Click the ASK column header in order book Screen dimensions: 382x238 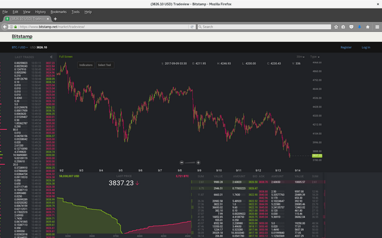[x=261, y=176]
